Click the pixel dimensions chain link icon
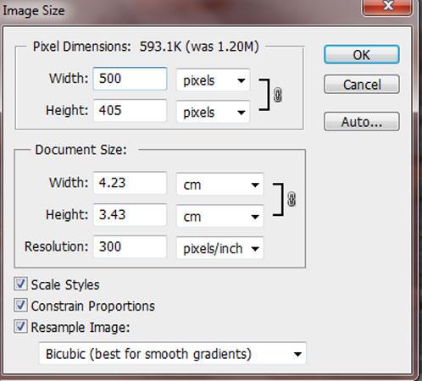The width and height of the screenshot is (422, 381). click(x=278, y=95)
